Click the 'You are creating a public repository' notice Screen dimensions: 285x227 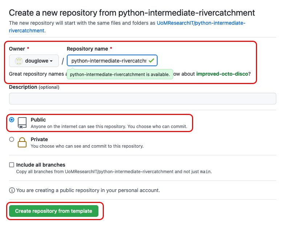pos(88,190)
